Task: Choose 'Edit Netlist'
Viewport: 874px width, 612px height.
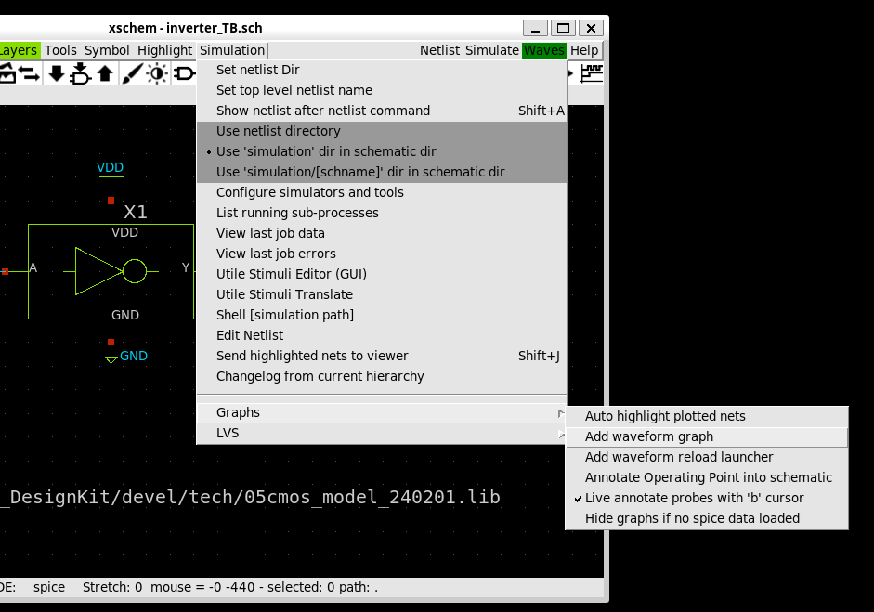Action: [383, 335]
